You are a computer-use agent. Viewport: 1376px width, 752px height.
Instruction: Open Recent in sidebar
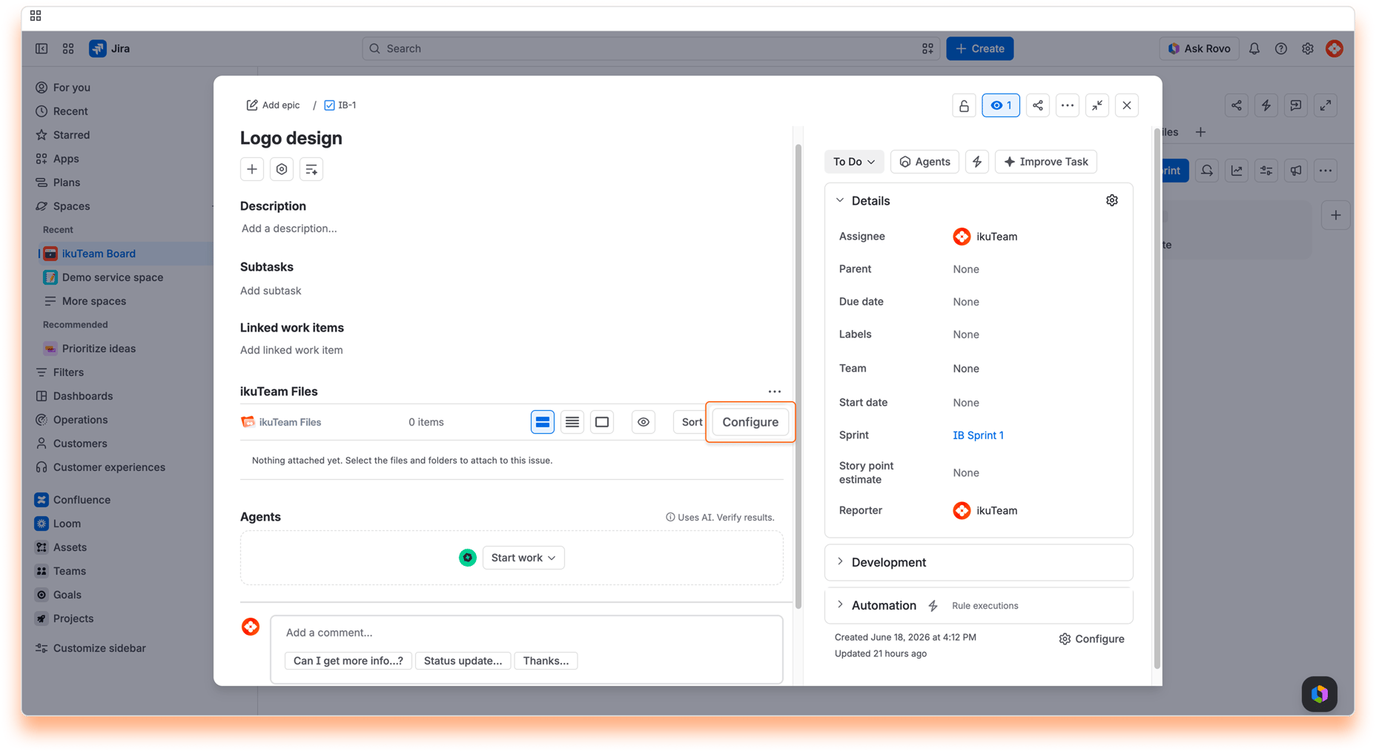click(x=70, y=111)
